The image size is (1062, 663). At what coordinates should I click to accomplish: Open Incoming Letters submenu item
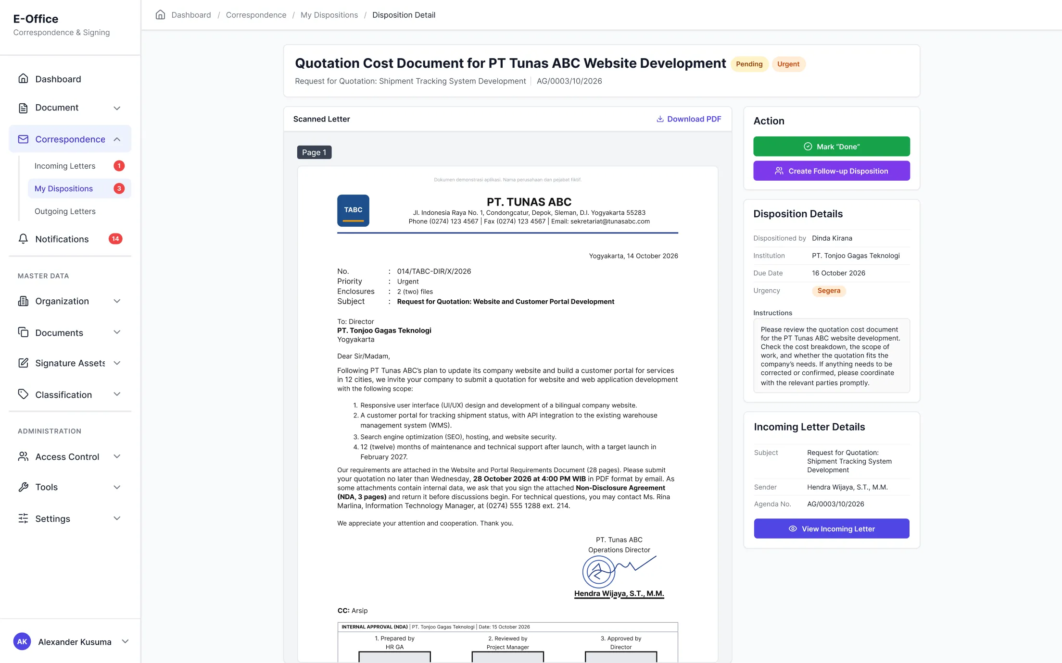pos(79,166)
